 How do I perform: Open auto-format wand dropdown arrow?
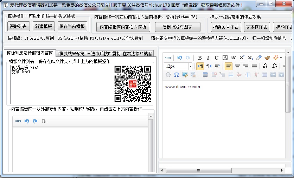pyautogui.click(x=281, y=58)
